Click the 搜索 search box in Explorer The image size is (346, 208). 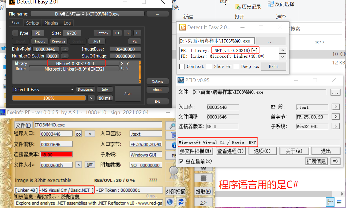coord(315,29)
